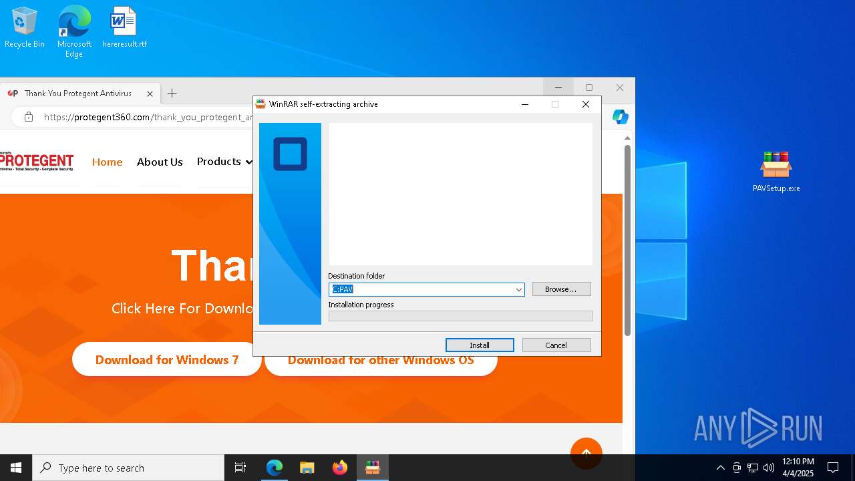Expand the Destination folder dropdown arrow
The image size is (855, 481).
518,289
